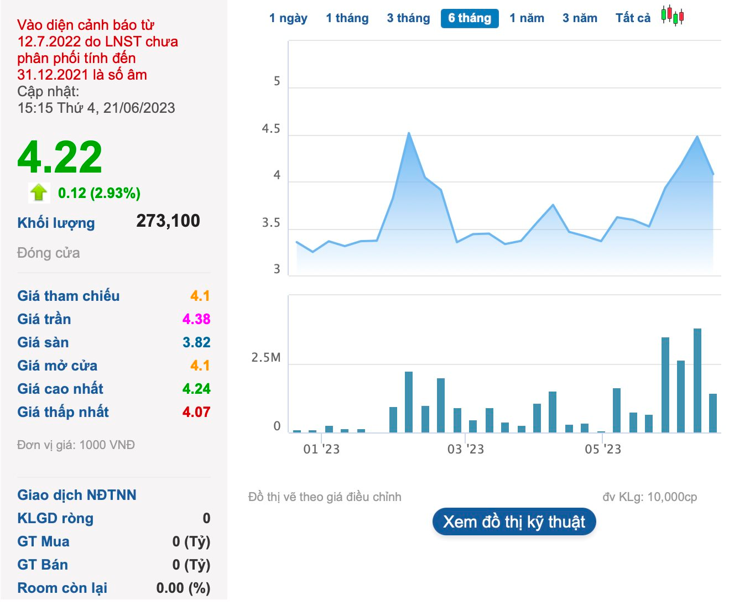Click the red warning notice text
Viewport: 729px width, 605px height.
[98, 50]
